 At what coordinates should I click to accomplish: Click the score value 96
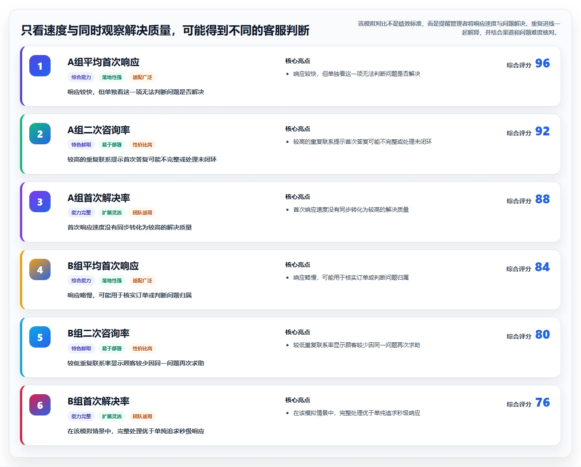click(x=542, y=63)
